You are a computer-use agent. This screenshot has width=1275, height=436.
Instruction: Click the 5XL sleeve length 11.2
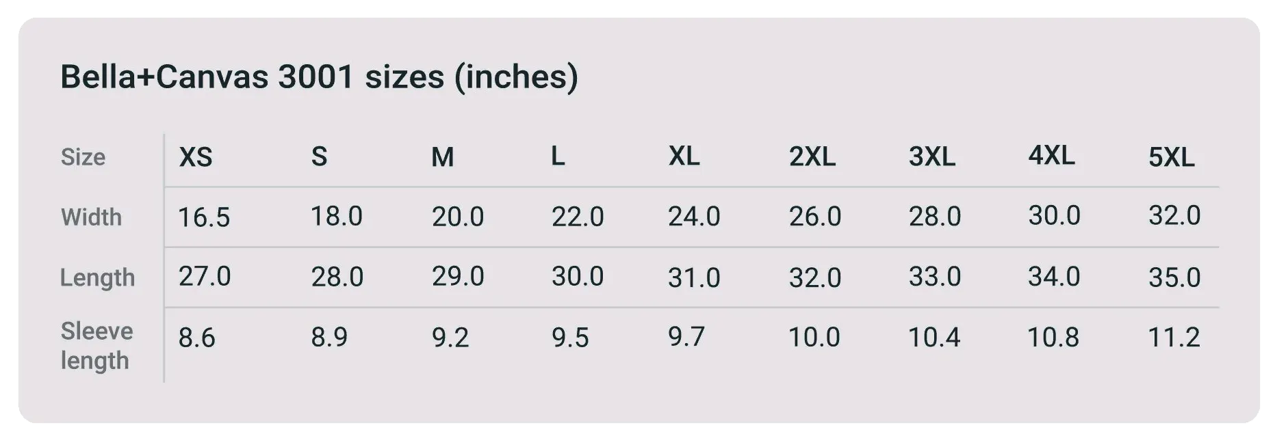[1174, 338]
